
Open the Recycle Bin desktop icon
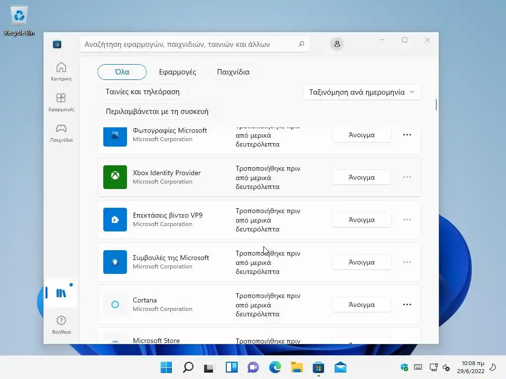click(x=19, y=21)
